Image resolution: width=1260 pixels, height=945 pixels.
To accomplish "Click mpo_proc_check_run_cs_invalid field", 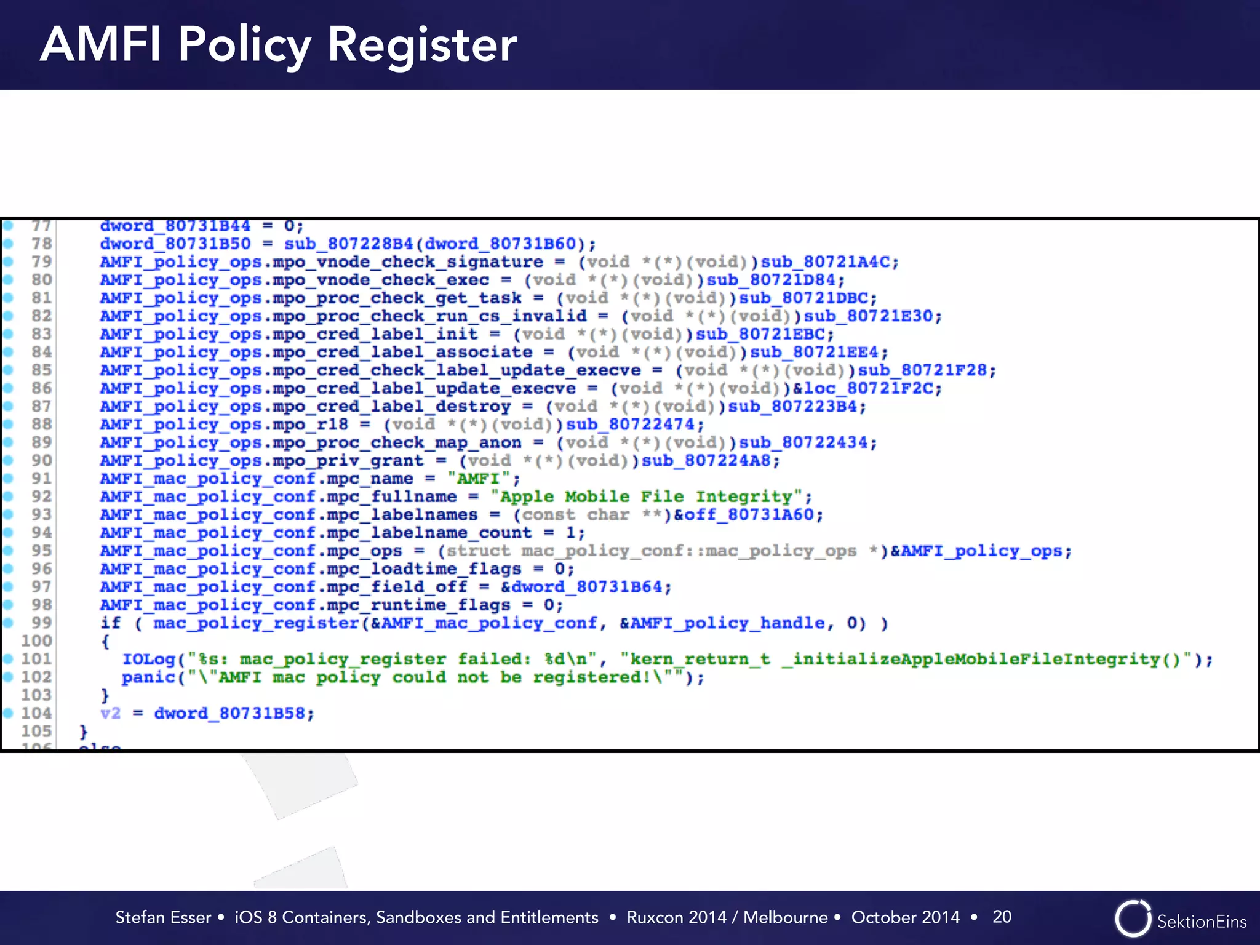I will pyautogui.click(x=430, y=316).
